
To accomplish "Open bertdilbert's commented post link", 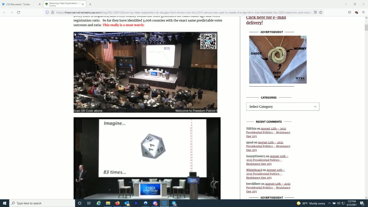I will [268, 187].
